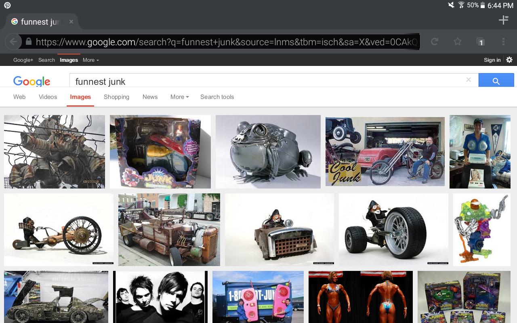The height and width of the screenshot is (323, 517).
Task: Focus the 'funnest junk' search field
Action: tap(267, 81)
